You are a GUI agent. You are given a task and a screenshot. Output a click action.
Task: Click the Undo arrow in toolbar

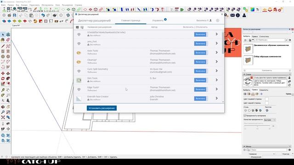(43, 15)
